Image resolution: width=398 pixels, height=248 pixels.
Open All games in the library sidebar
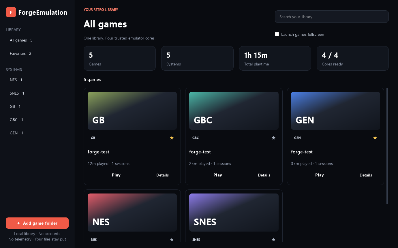pos(37,40)
